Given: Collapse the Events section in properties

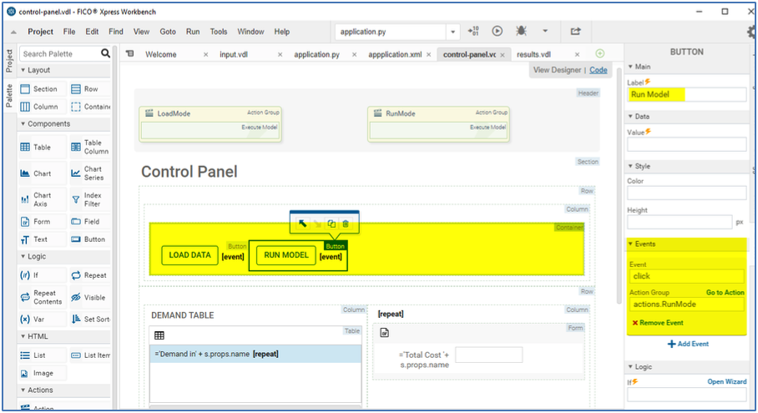Looking at the screenshot, I should coord(630,244).
